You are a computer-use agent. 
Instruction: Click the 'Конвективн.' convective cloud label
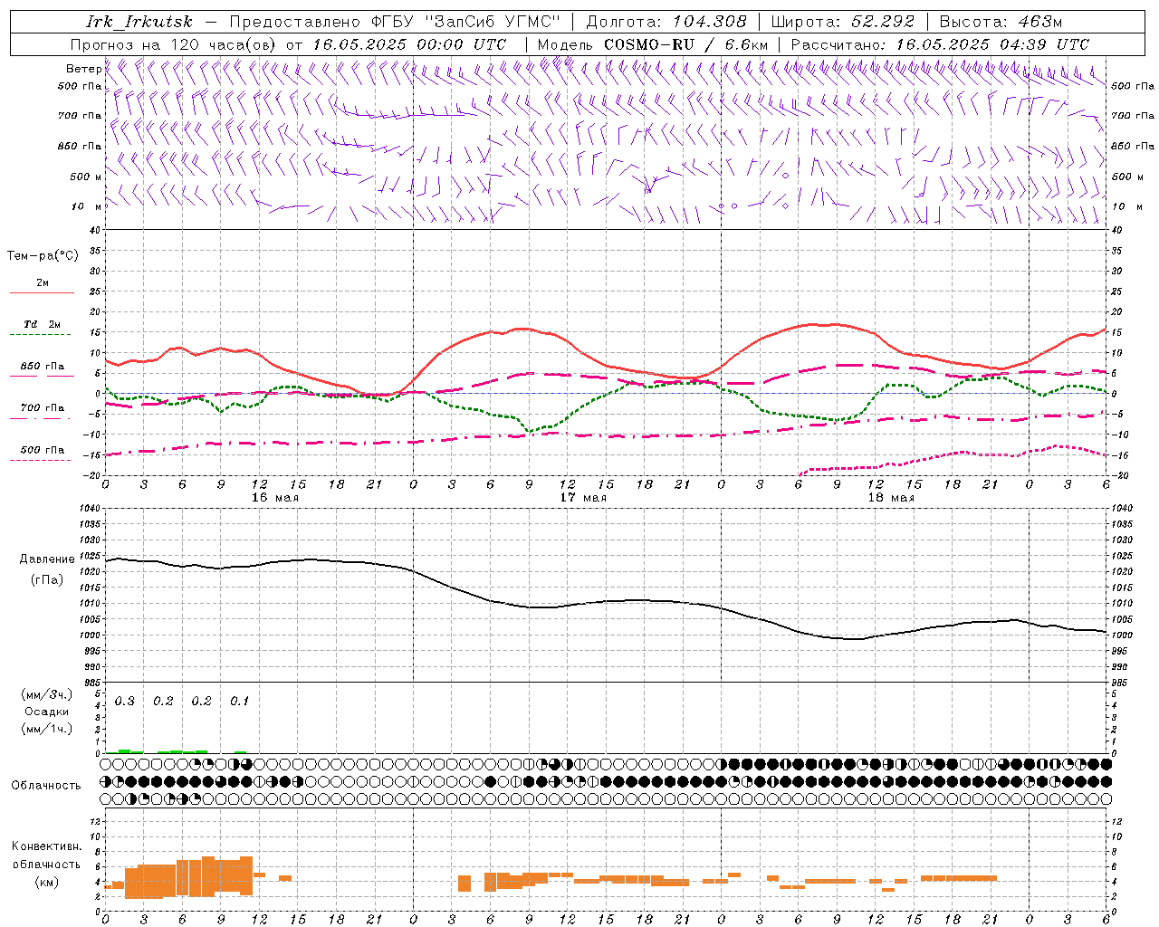(x=47, y=846)
